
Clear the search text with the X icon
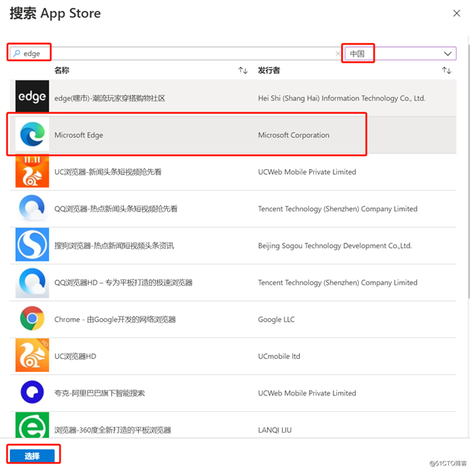click(338, 54)
